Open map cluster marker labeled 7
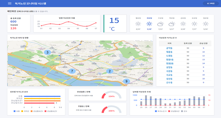221x118 pixels. coord(72,71)
